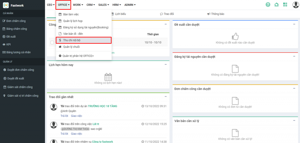Open the apps grid icon in header
Viewport: 300px width, 143px height.
tap(285, 5)
